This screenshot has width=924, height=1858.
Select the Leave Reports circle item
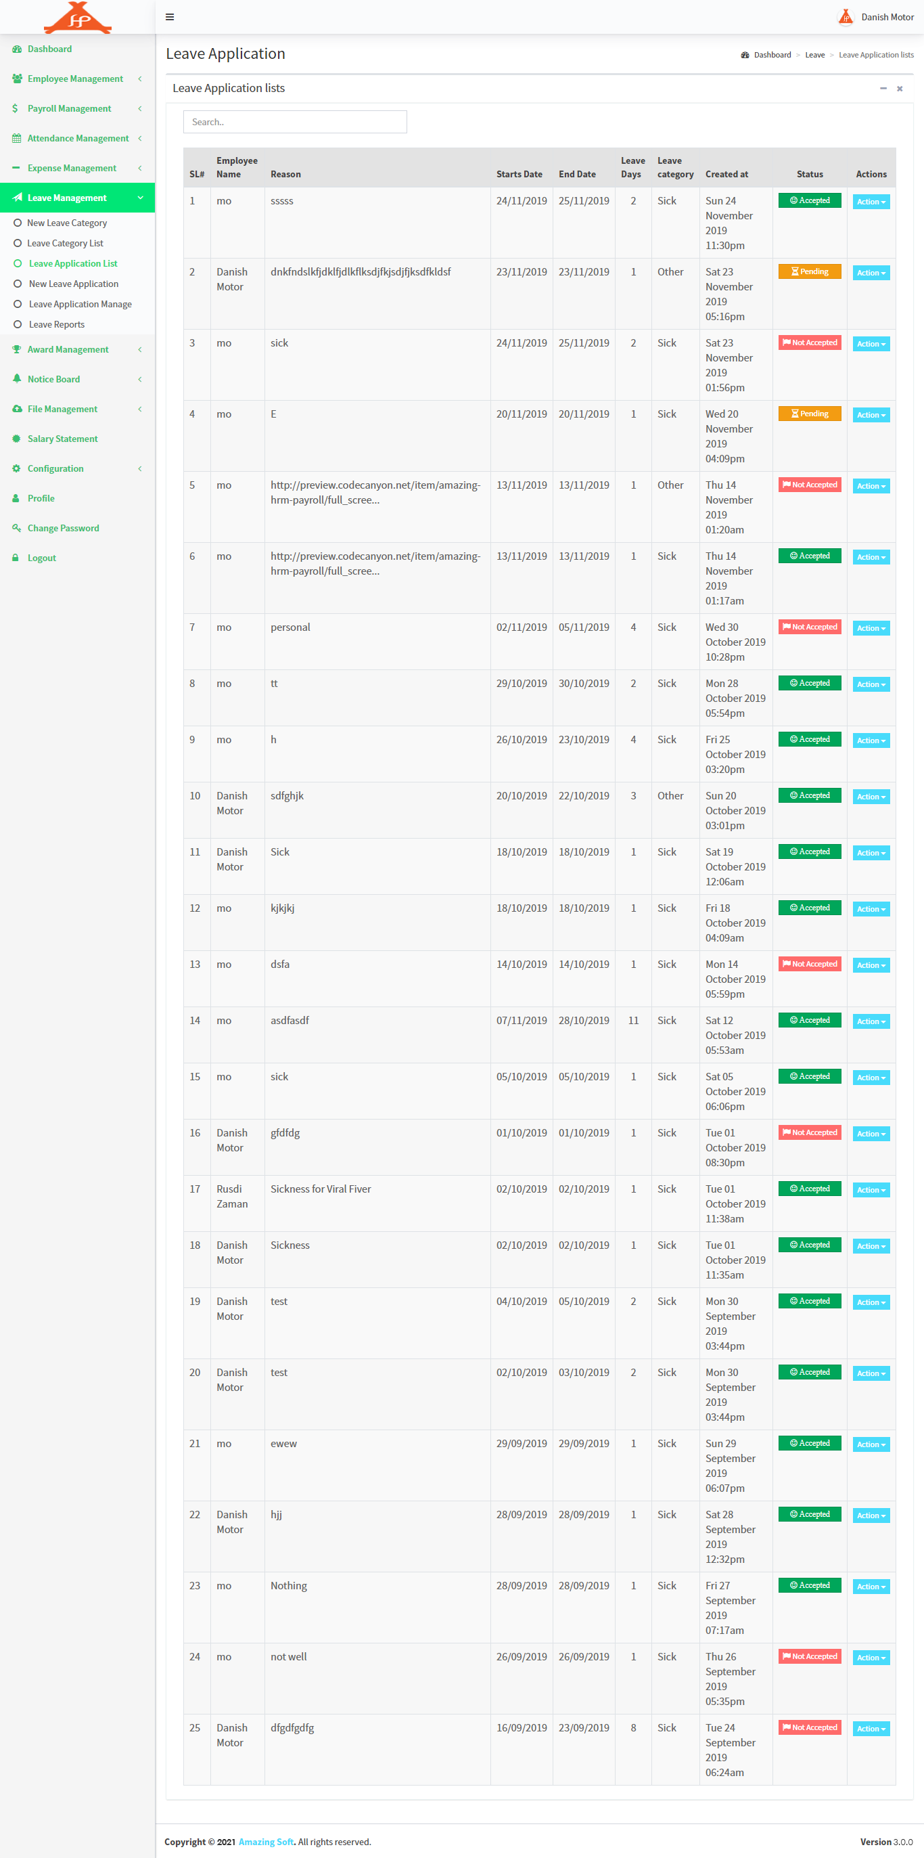click(x=18, y=325)
